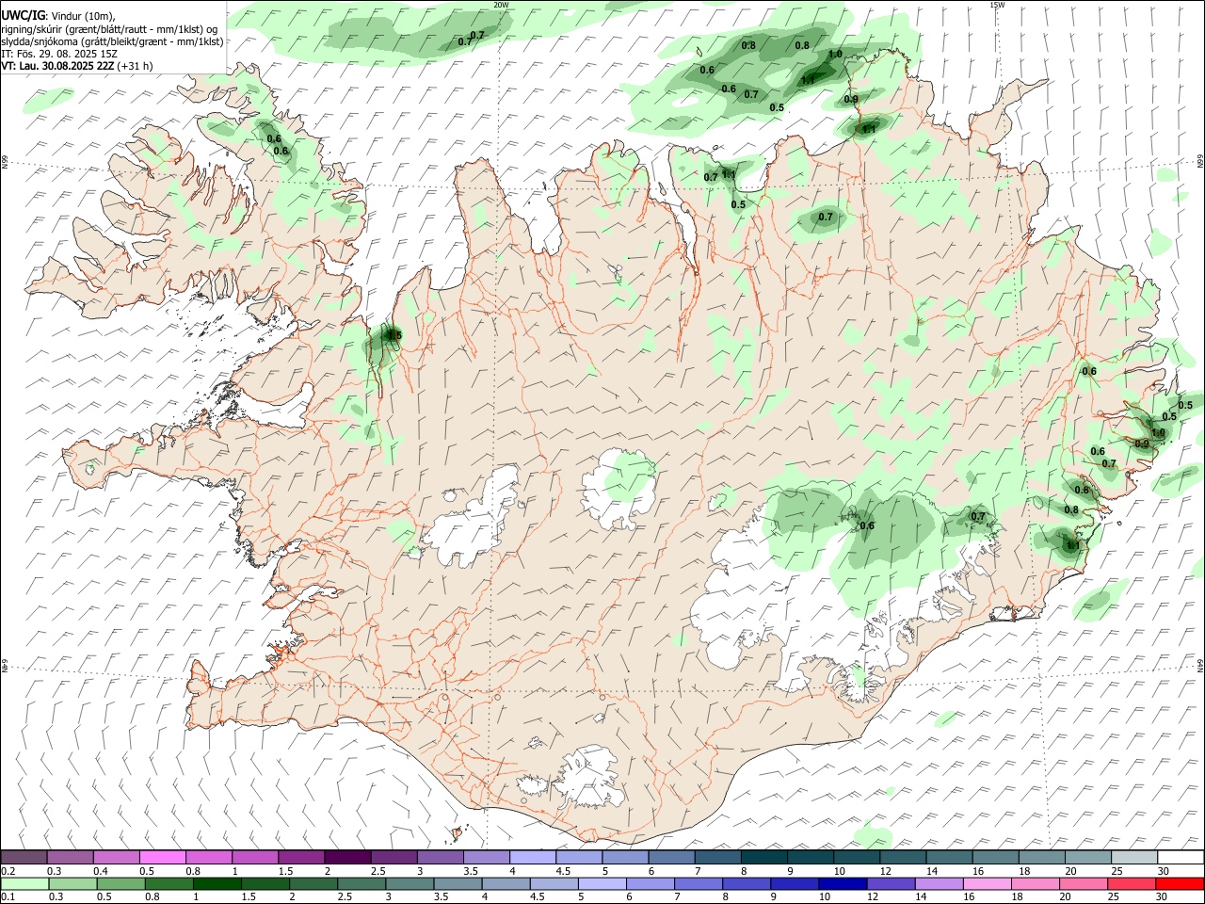Pick the navy blue 10 mm rain swatch
The image size is (1205, 904).
842,884
